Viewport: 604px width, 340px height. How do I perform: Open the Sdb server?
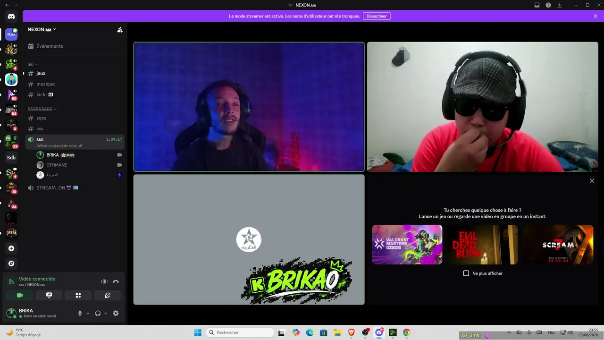tap(11, 158)
